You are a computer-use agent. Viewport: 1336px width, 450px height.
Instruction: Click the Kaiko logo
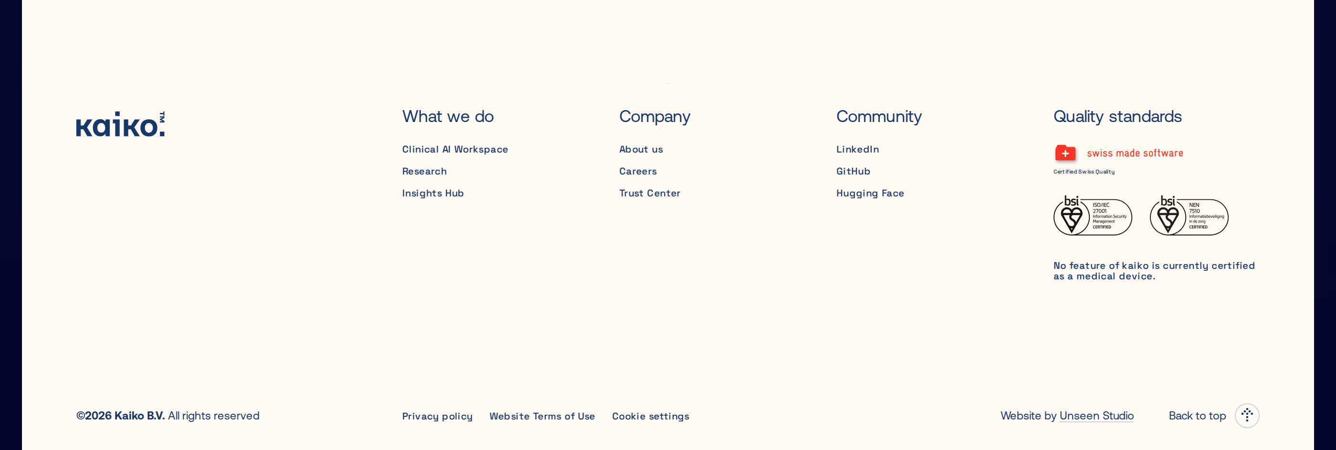click(x=120, y=124)
